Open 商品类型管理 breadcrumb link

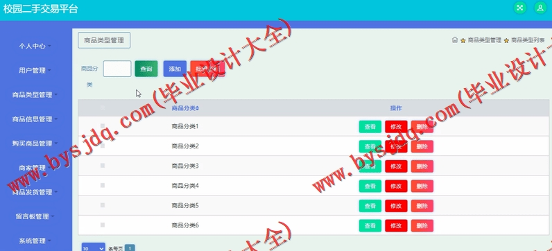tap(485, 40)
